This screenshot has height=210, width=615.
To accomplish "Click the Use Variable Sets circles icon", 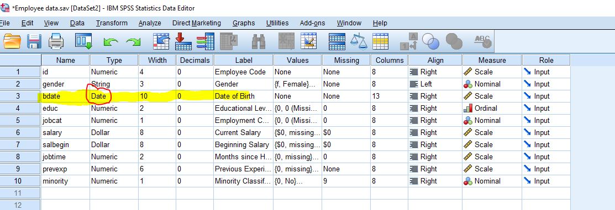I will point(430,41).
